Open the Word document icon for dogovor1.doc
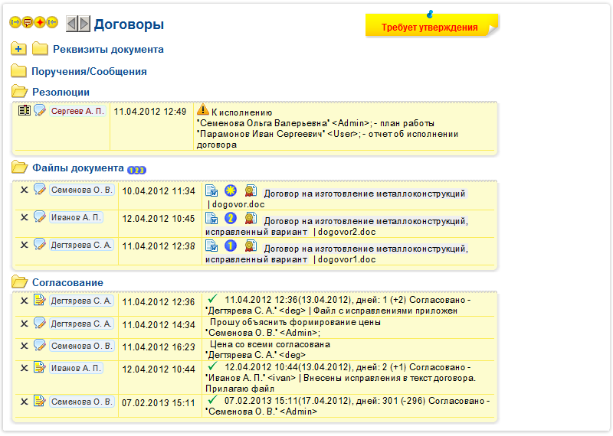This screenshot has width=613, height=436. pyautogui.click(x=211, y=246)
